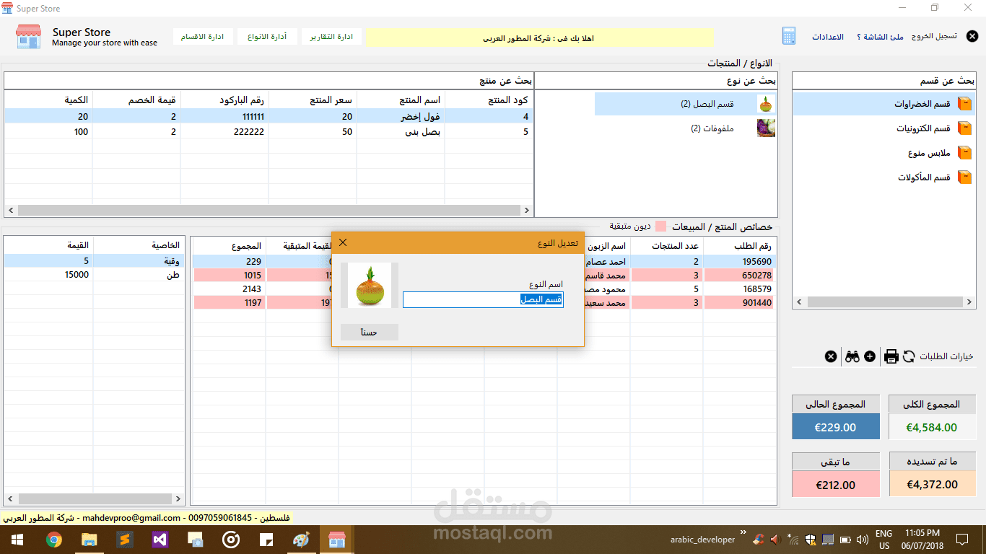The height and width of the screenshot is (554, 986).
Task: Open الاعدادات settings
Action: 828,37
